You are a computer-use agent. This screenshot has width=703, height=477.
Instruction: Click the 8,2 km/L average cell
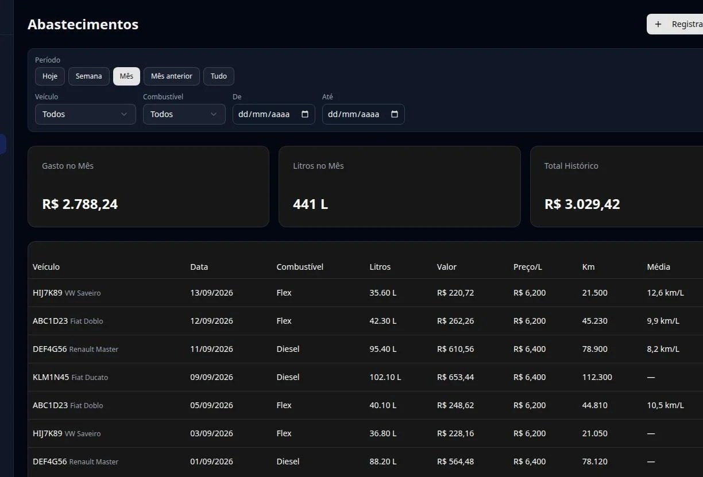(663, 349)
